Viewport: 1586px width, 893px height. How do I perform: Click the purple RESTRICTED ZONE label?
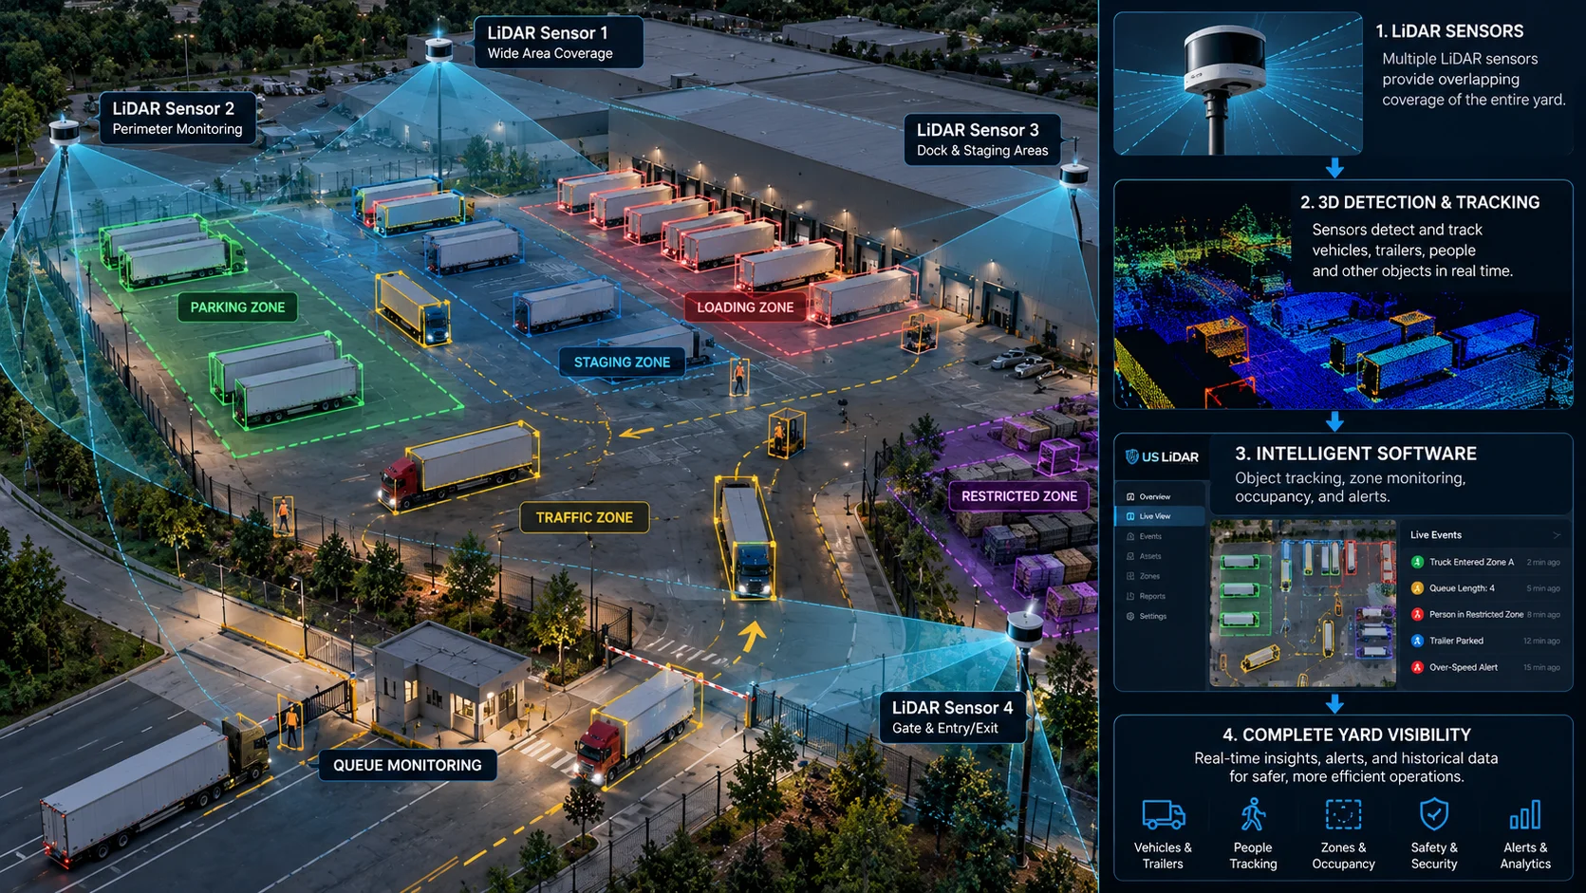click(x=1019, y=496)
